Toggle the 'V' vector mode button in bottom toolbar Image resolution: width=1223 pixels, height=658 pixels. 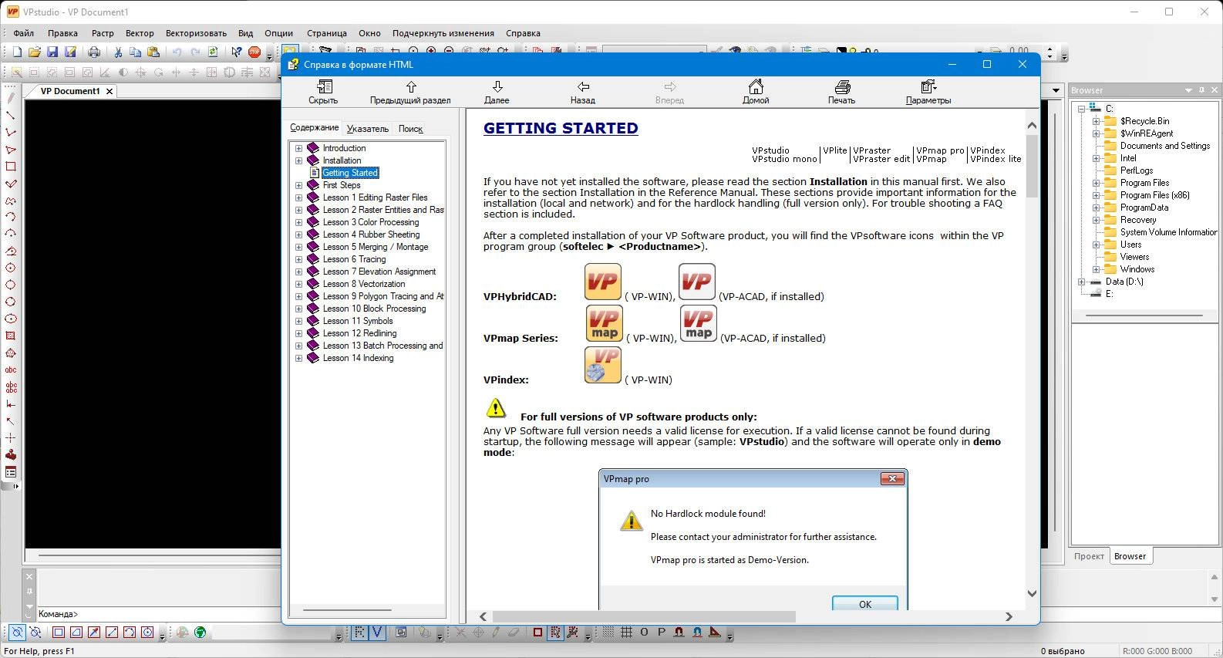point(377,633)
